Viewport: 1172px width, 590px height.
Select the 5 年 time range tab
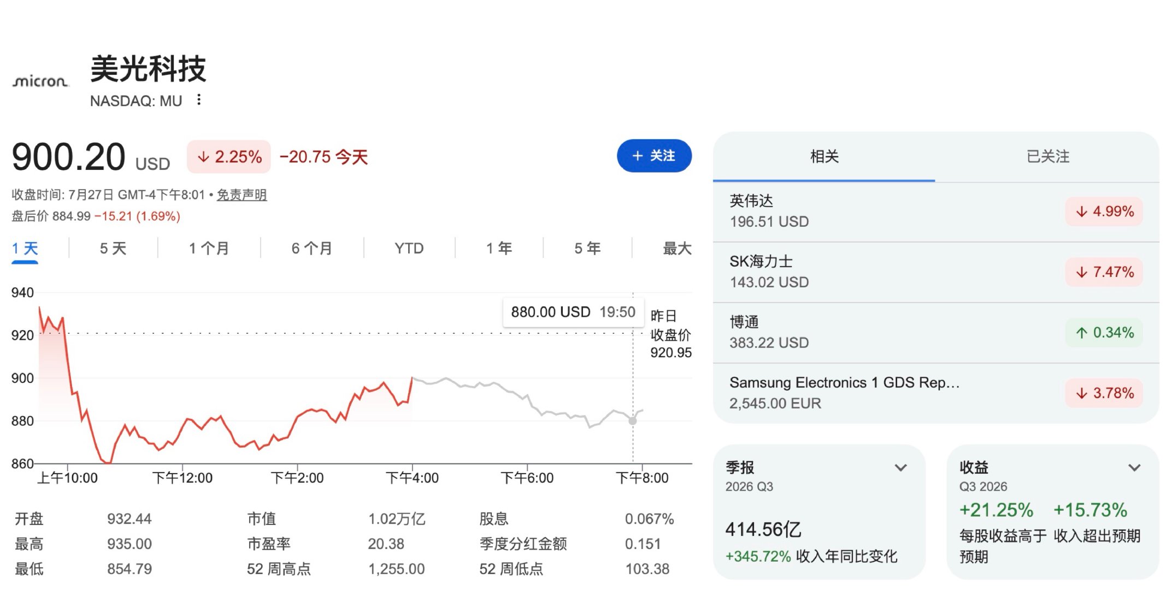587,249
